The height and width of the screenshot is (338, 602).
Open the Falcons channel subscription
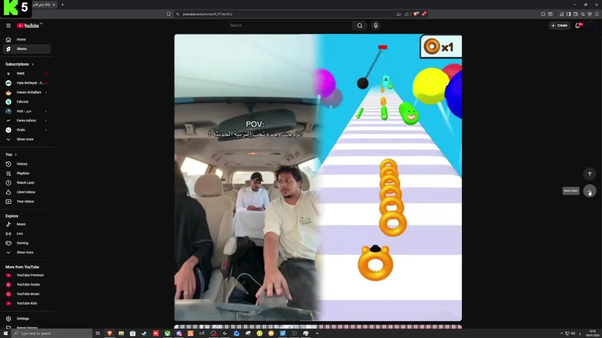[x=27, y=101]
